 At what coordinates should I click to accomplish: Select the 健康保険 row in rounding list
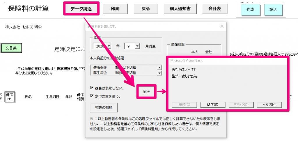[124, 67]
